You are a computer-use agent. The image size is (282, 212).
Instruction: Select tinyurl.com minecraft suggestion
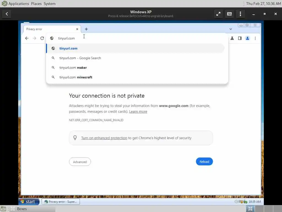135,77
